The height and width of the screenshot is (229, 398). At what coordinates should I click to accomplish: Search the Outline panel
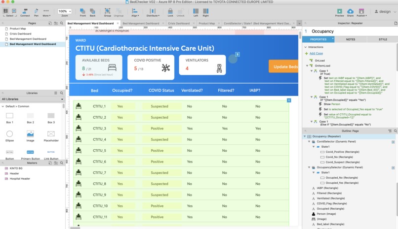395,131
